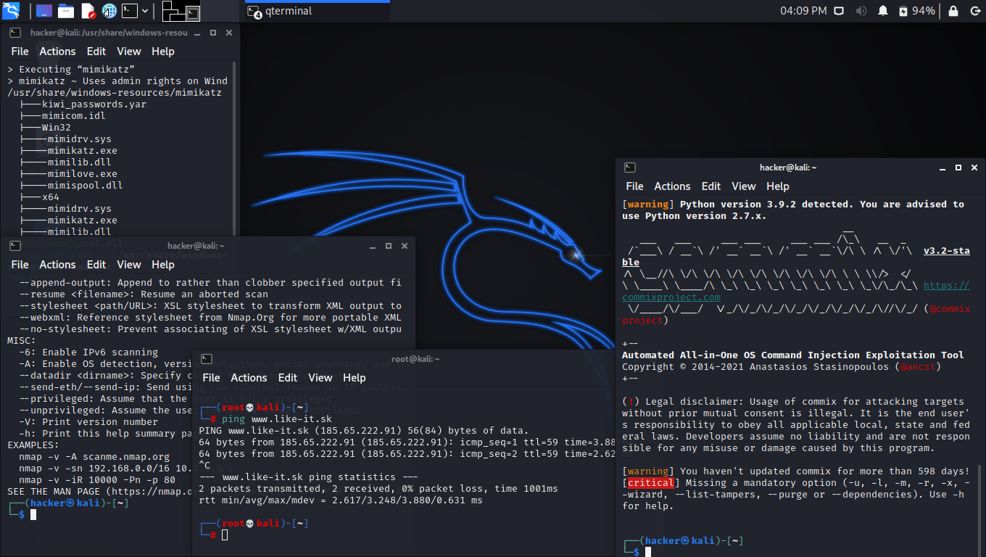The height and width of the screenshot is (557, 986).
Task: Open File menu in the commix terminal
Action: click(x=635, y=186)
